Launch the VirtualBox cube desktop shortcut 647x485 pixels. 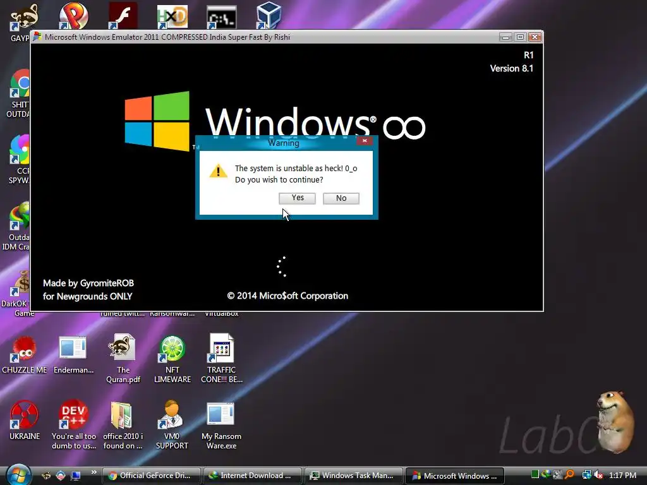coord(269,16)
